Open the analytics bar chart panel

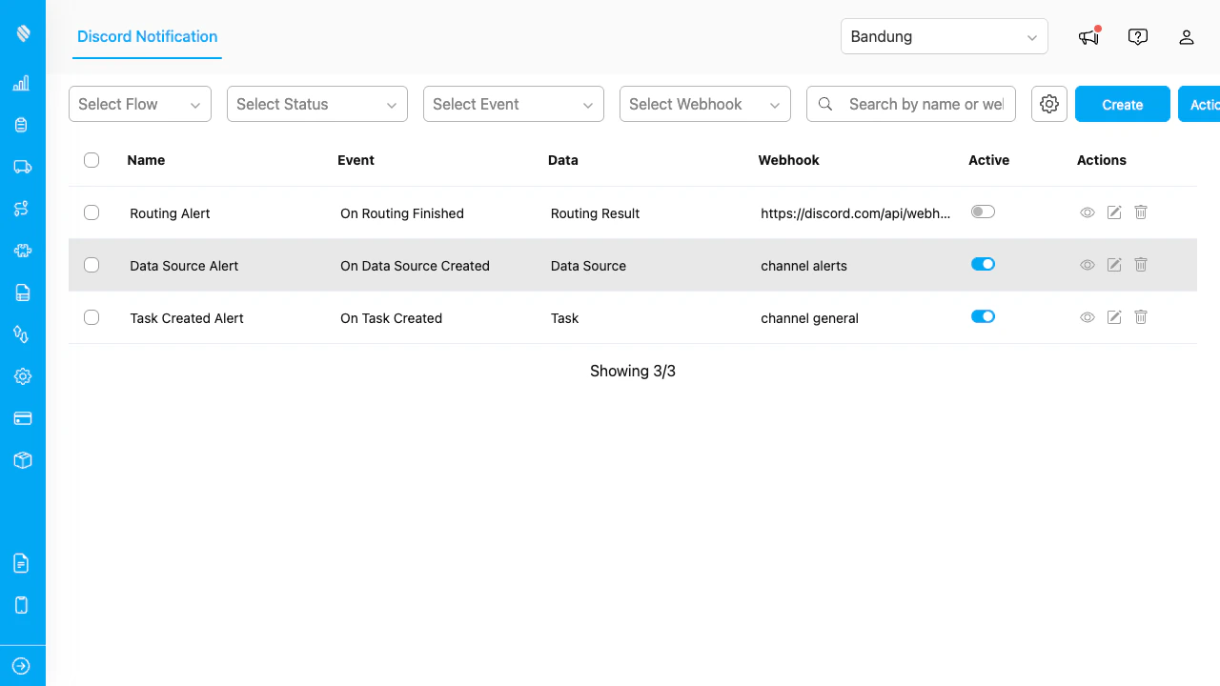click(x=21, y=83)
